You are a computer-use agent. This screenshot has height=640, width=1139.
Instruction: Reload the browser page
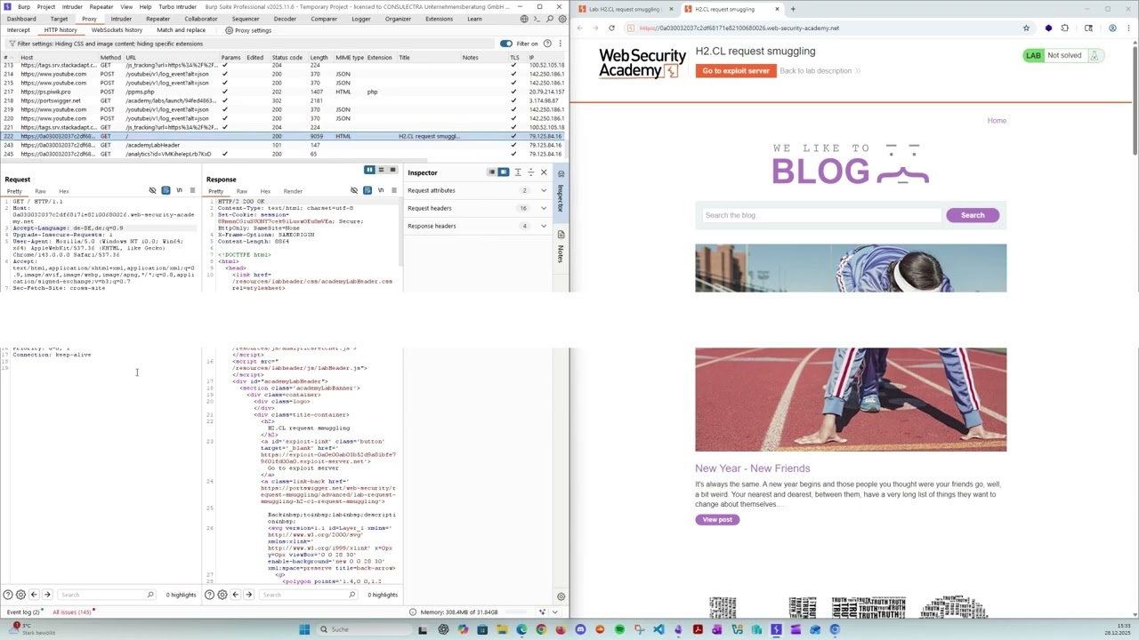[611, 28]
